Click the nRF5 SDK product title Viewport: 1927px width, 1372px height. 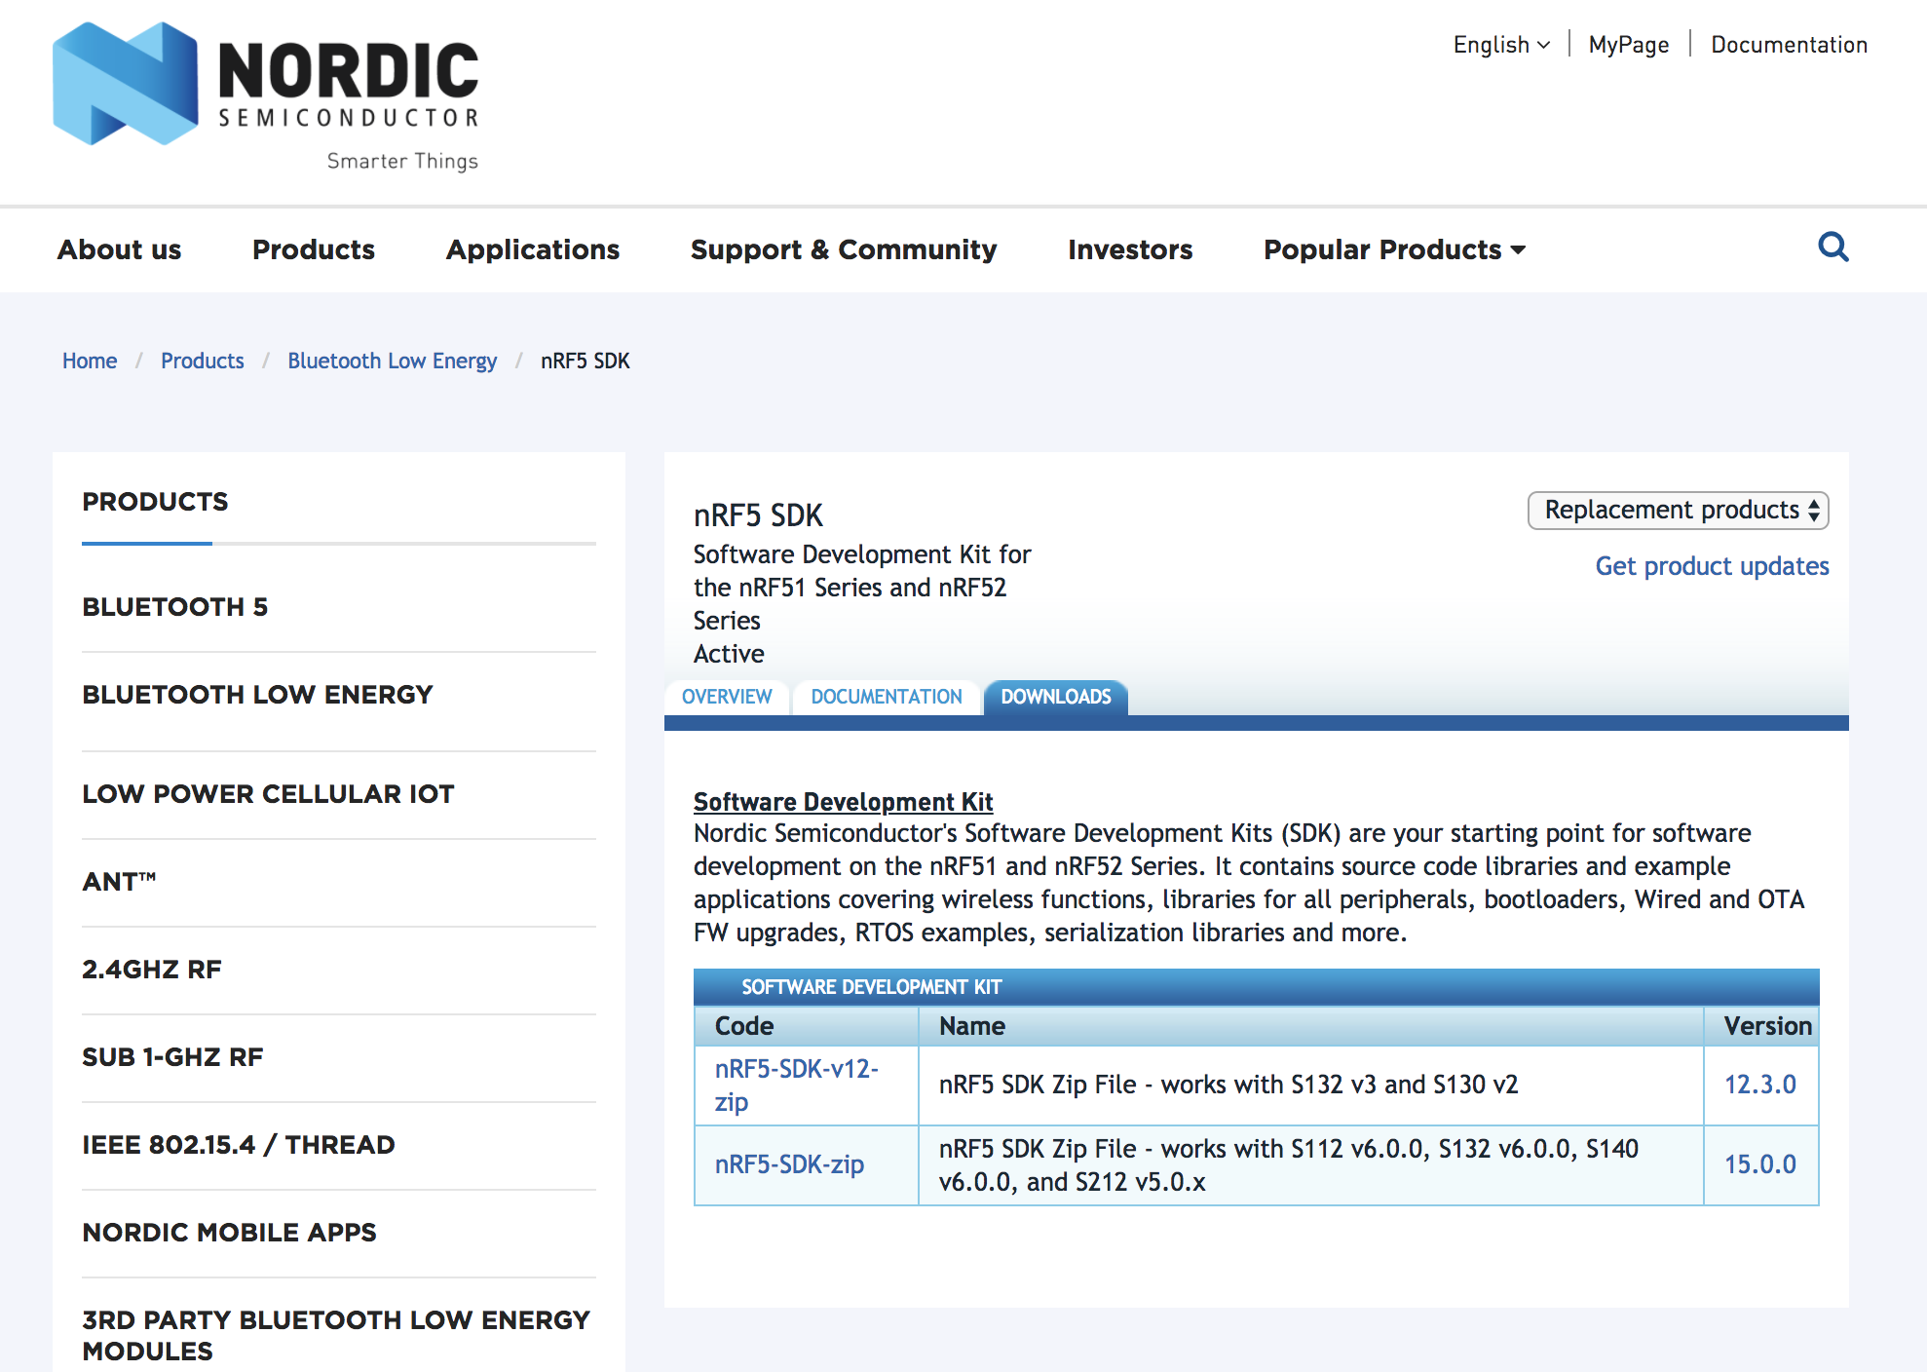[758, 515]
